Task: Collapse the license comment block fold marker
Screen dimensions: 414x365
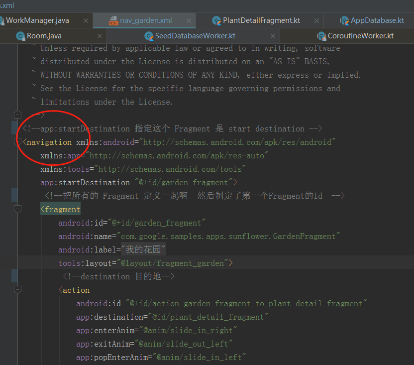Action: [17, 115]
